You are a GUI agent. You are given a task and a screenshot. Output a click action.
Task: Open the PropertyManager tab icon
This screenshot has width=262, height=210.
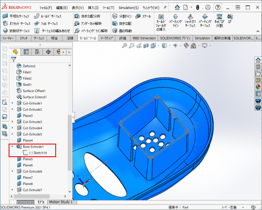click(26, 52)
